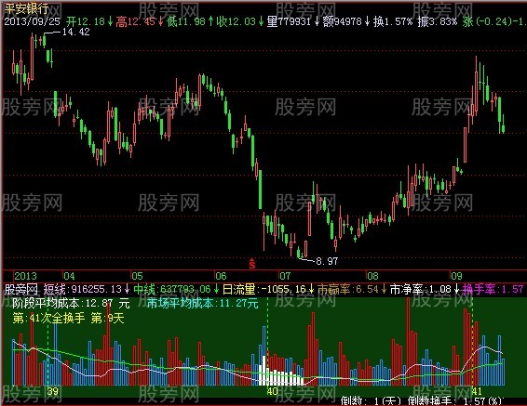Click the 换手率:1.57 indicator value
The height and width of the screenshot is (406, 527).
[493, 289]
